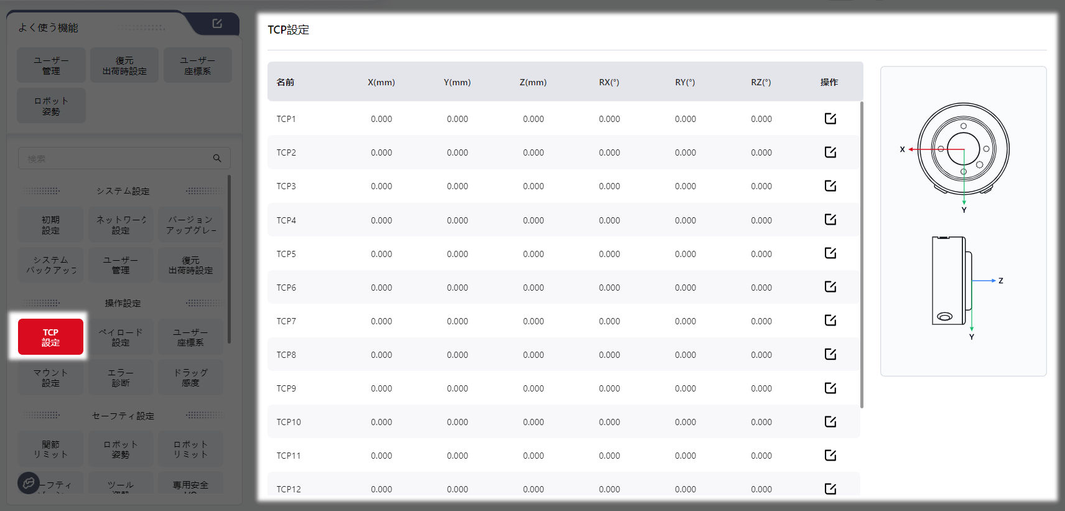Open エラー診断 from the sidebar
Screen dimensions: 1065x511
pyautogui.click(x=121, y=377)
